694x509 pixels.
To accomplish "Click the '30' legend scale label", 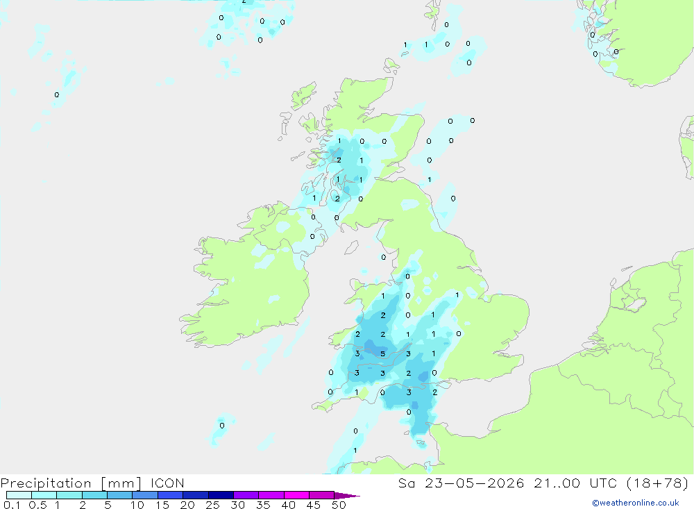I will point(238,505).
